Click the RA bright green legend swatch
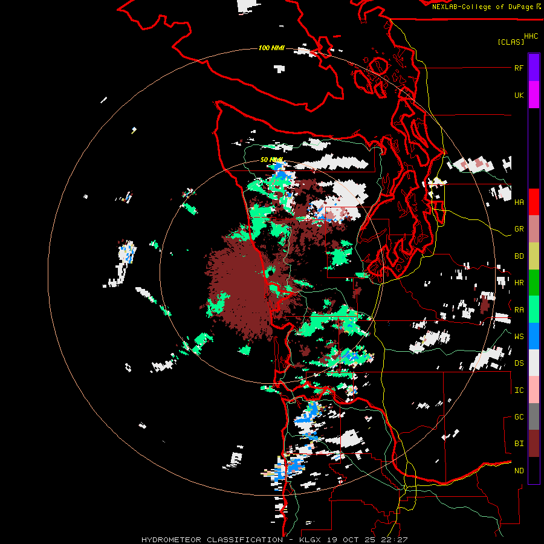 point(534,309)
